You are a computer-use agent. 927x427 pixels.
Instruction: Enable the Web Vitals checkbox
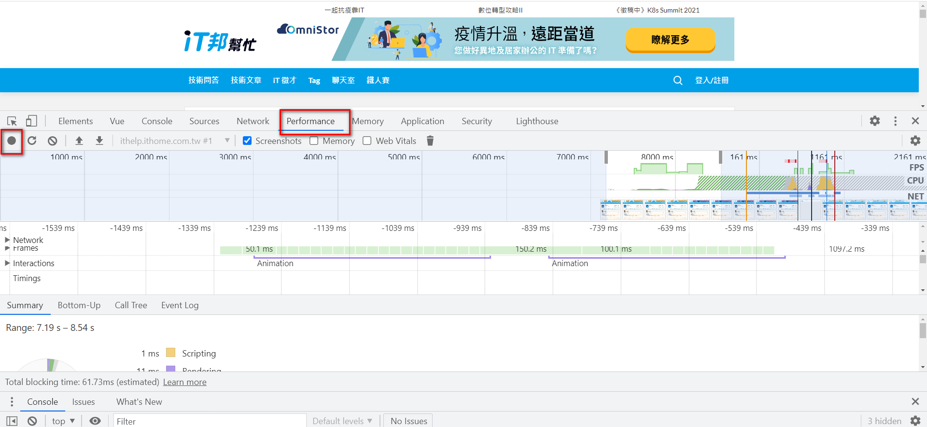coord(367,141)
